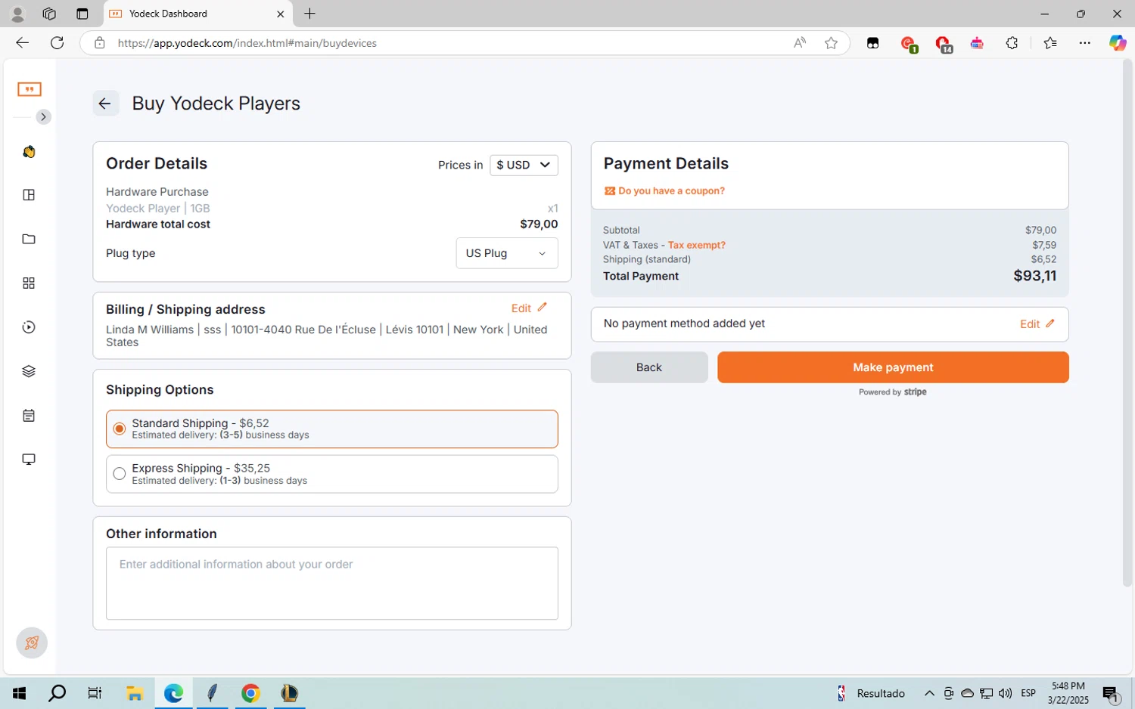Open the schedules calendar icon in sidebar
1135x709 pixels.
[29, 416]
